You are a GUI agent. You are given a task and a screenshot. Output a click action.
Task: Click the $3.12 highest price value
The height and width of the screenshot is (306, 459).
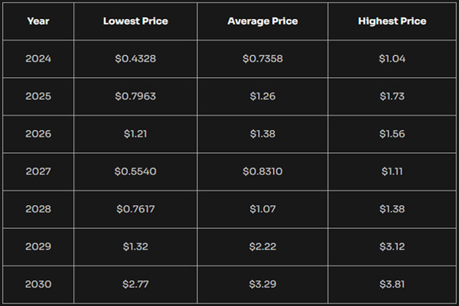coord(392,246)
